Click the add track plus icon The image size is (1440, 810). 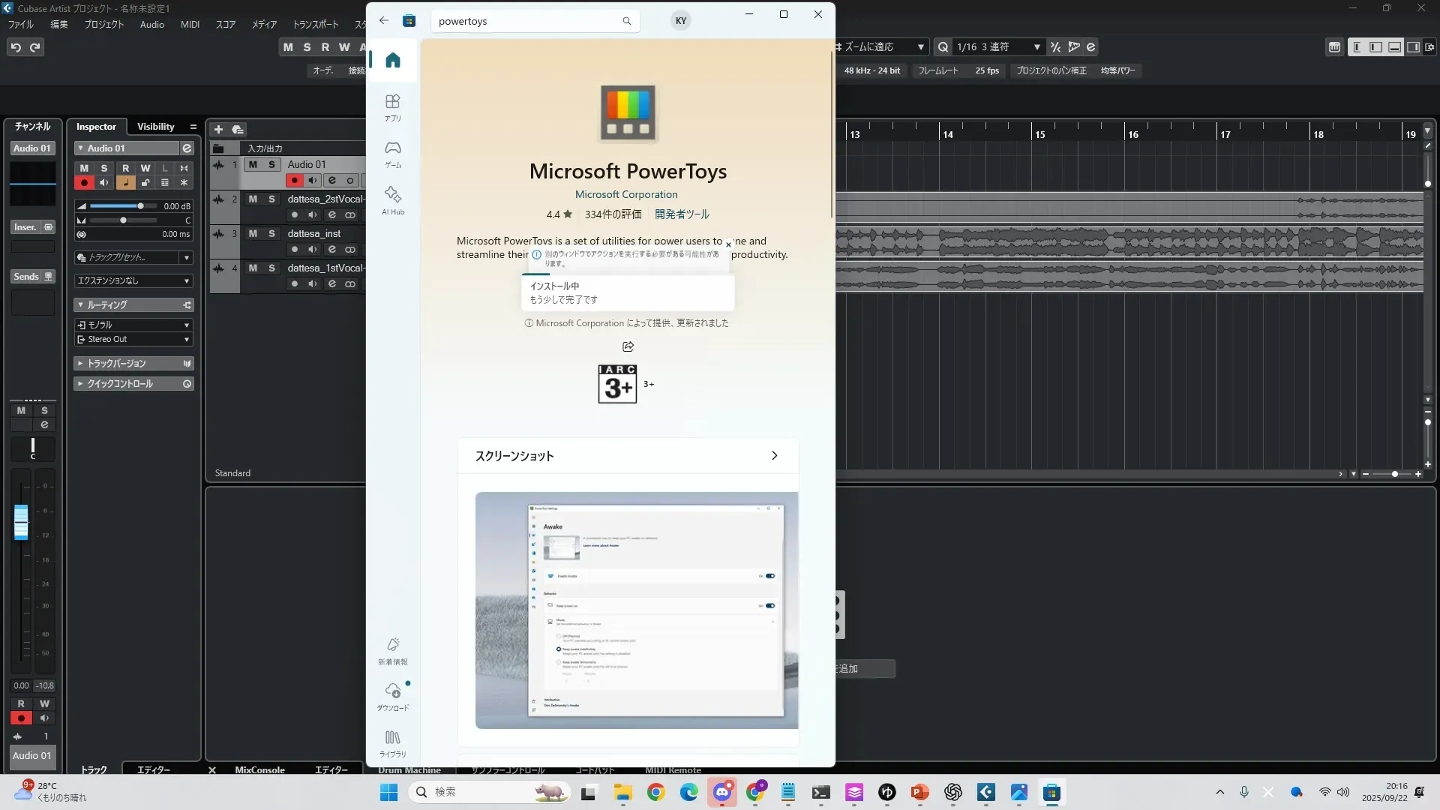[218, 129]
